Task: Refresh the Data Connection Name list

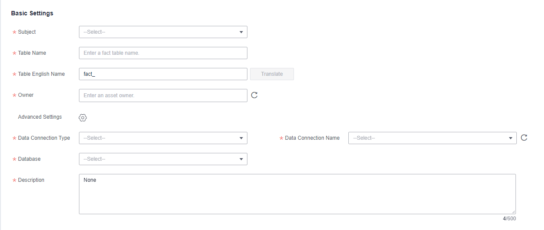Action: (x=524, y=138)
